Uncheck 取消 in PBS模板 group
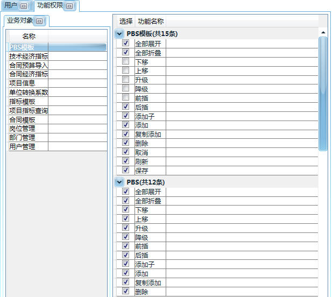The image size is (333, 297). tap(125, 152)
